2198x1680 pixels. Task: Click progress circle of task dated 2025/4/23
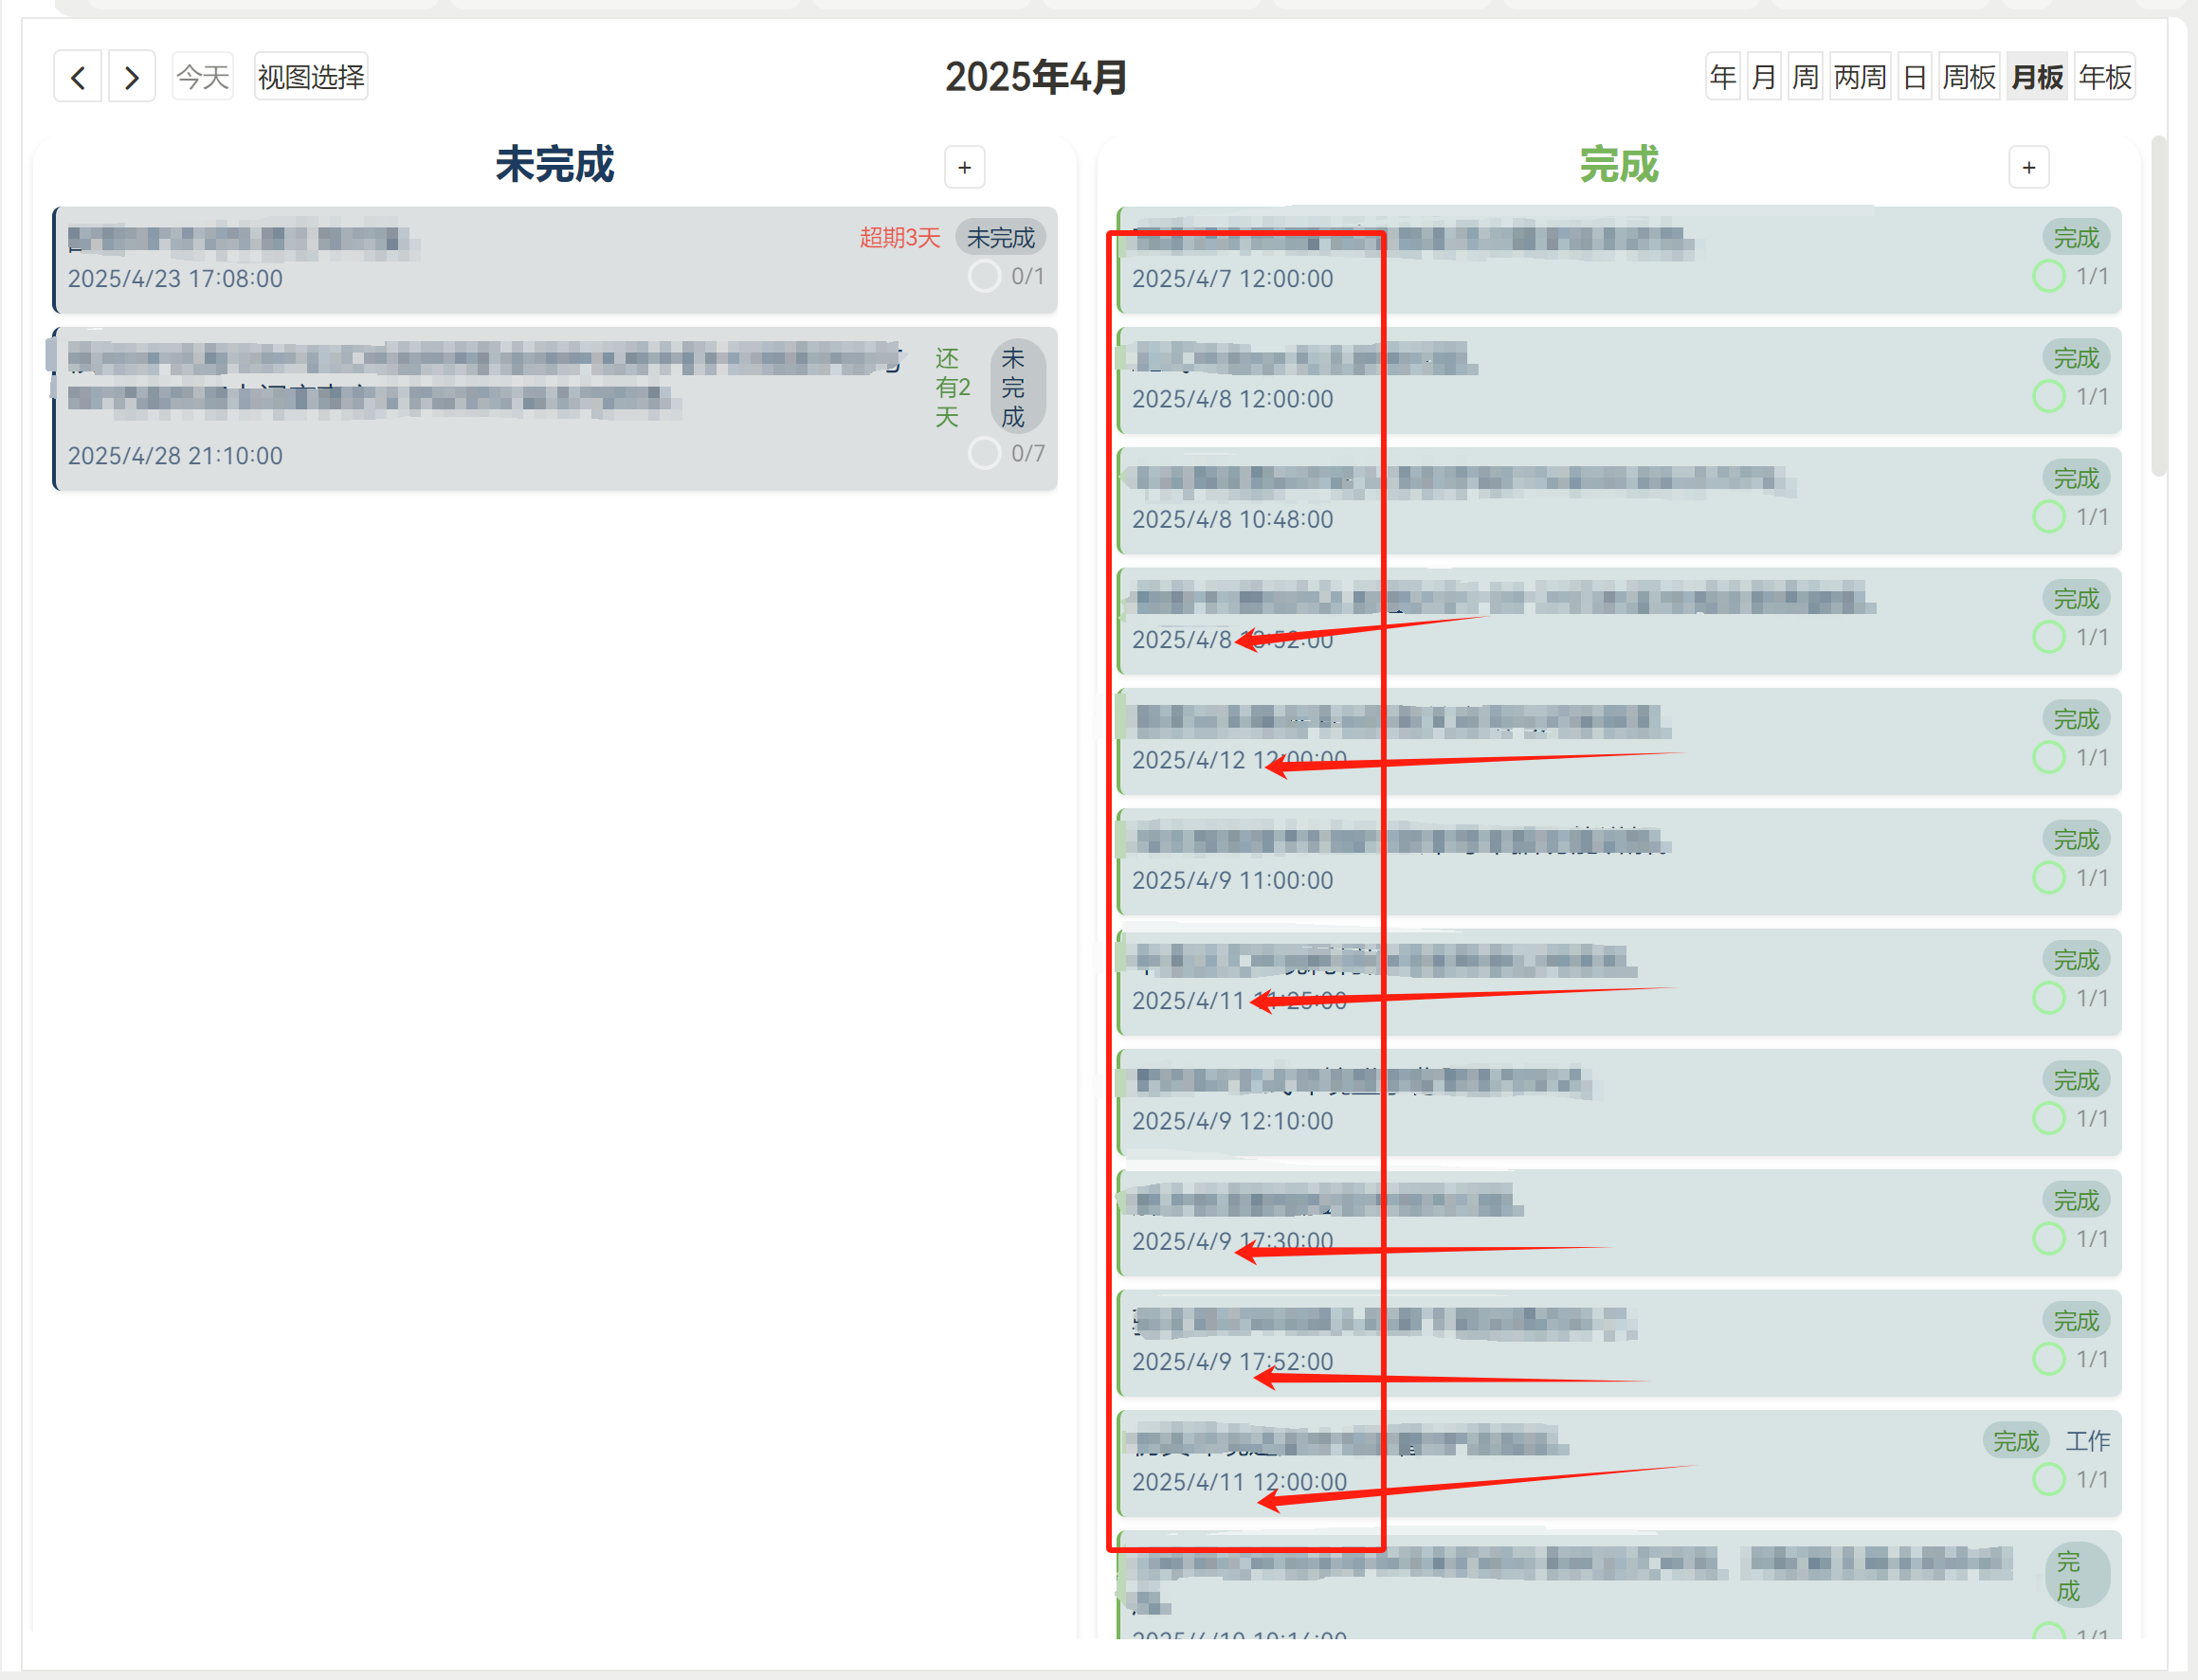click(x=984, y=276)
